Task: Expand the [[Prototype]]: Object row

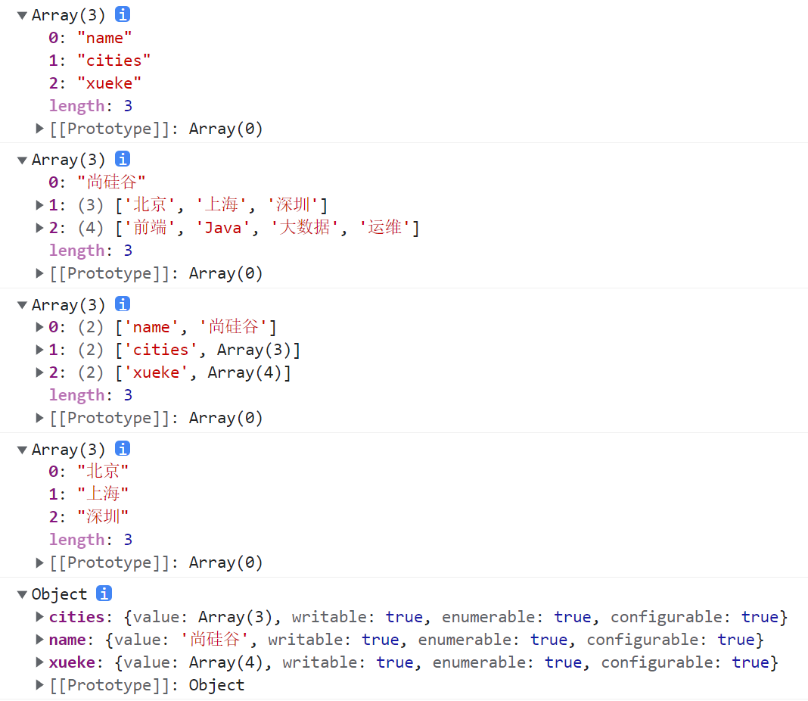Action: 40,685
